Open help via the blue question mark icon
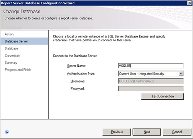193x139 pixels. coord(7,132)
